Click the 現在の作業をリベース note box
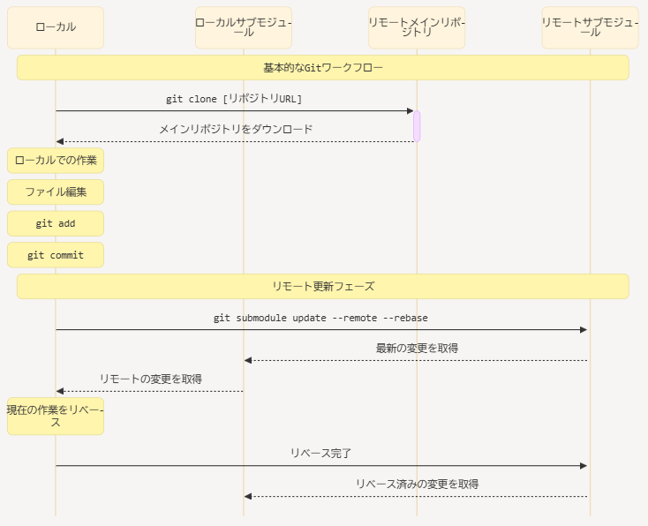The width and height of the screenshot is (648, 526). point(56,416)
